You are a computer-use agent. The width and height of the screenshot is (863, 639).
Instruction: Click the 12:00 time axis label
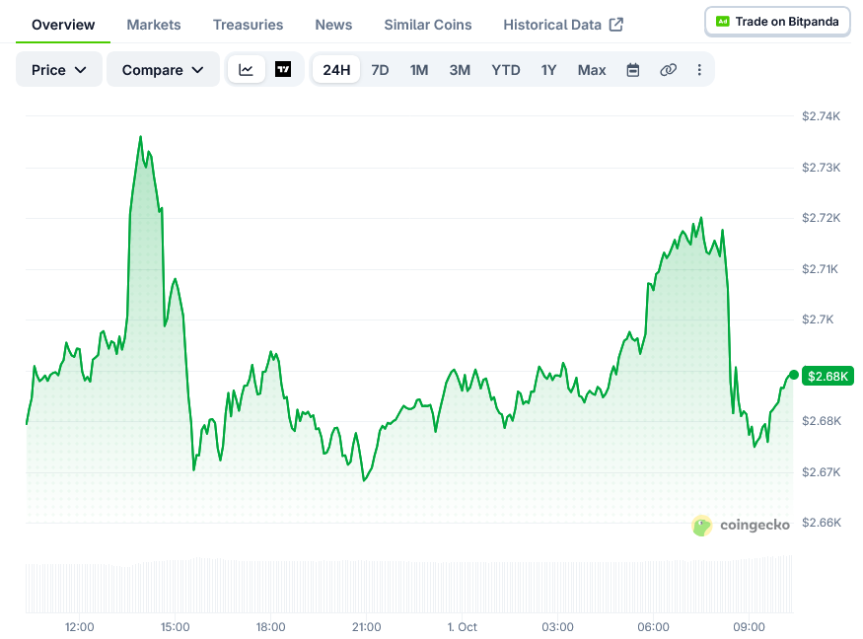pyautogui.click(x=79, y=627)
